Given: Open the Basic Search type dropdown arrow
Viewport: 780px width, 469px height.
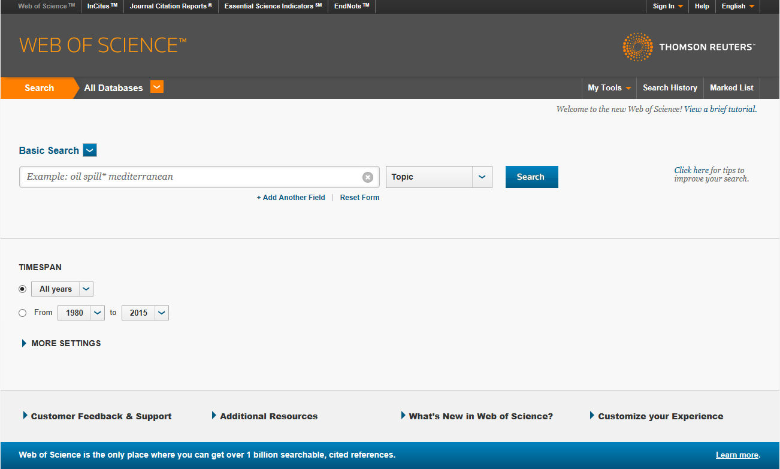Looking at the screenshot, I should coord(90,150).
